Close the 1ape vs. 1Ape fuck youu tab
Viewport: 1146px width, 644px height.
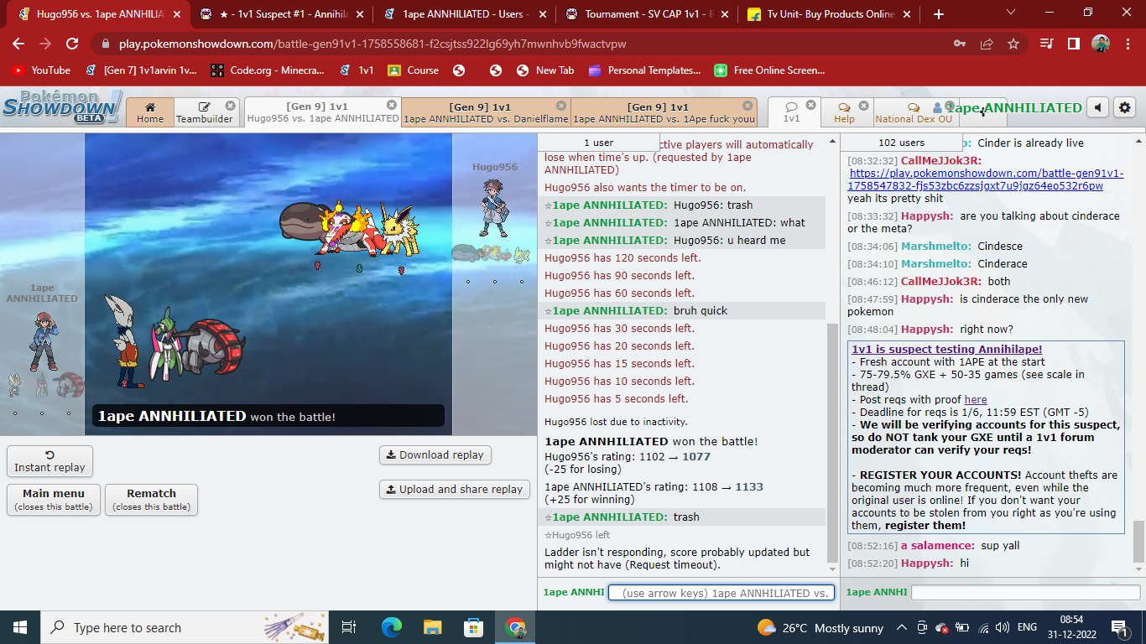(749, 105)
